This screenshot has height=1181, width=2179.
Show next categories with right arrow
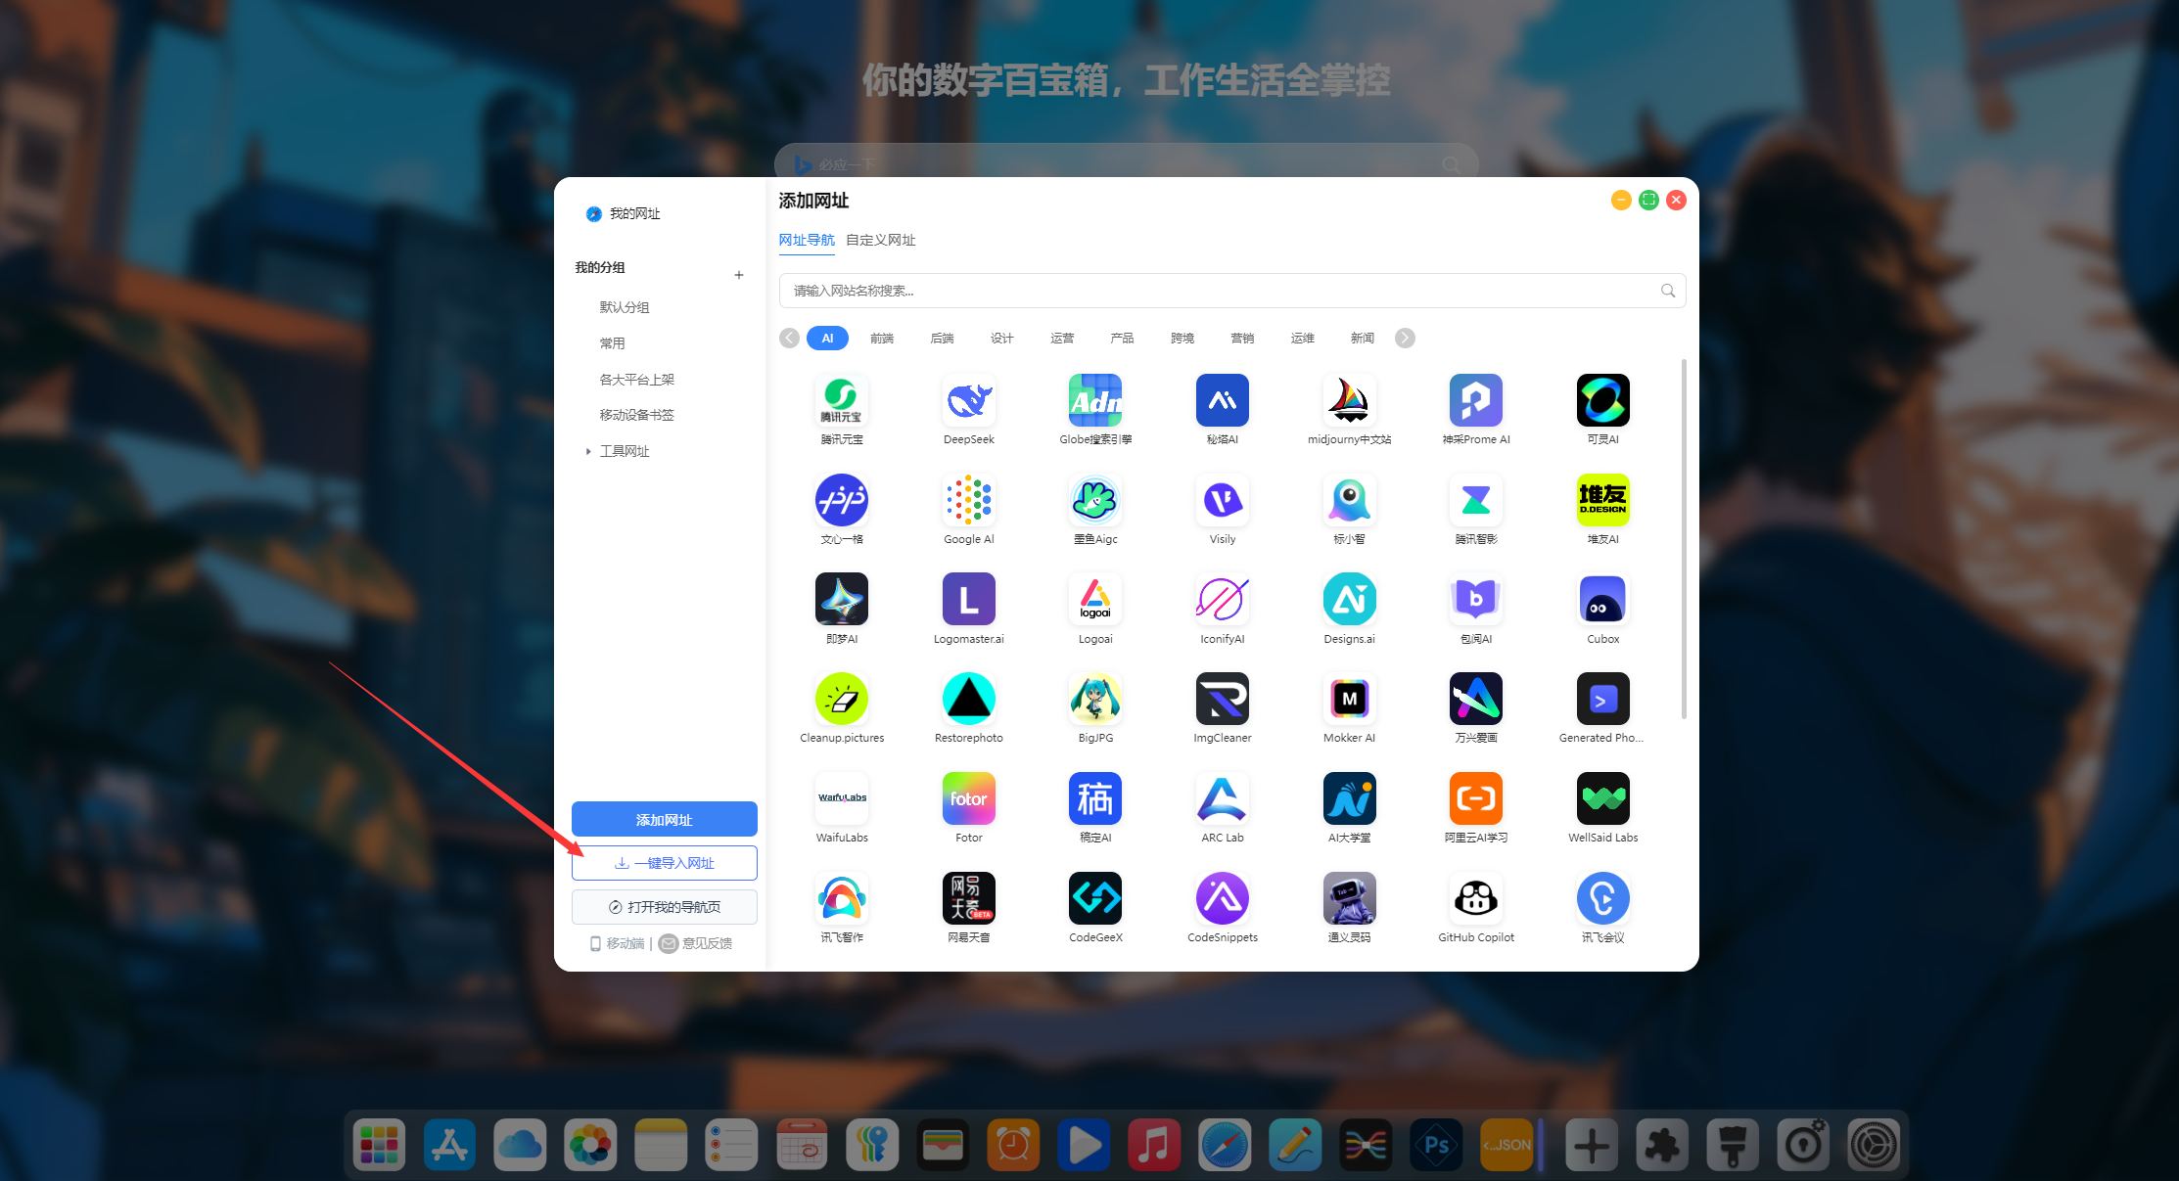(1405, 338)
